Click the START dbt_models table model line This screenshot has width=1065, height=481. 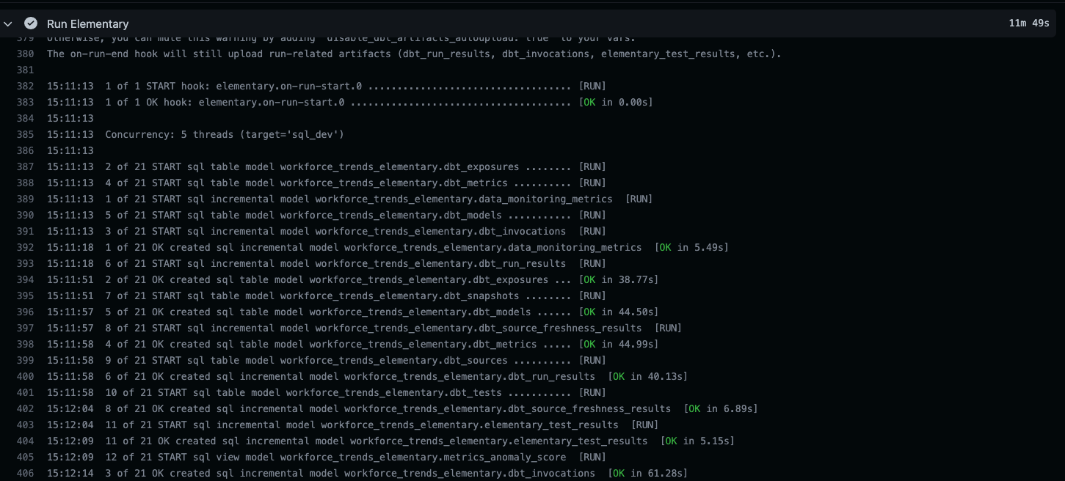pos(327,215)
